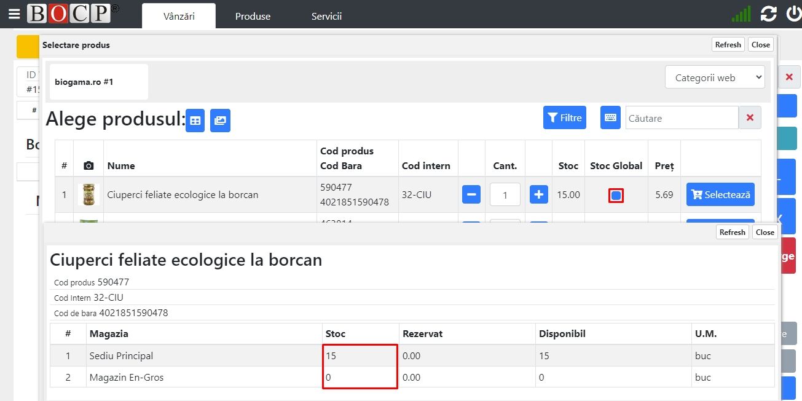Open the Servicii tab
Screen dimensions: 802x401
coord(326,17)
